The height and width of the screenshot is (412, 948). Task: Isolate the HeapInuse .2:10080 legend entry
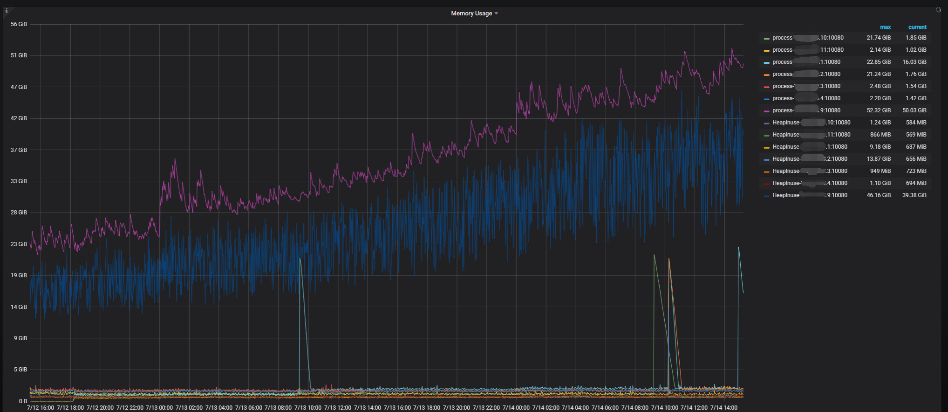[x=810, y=159]
